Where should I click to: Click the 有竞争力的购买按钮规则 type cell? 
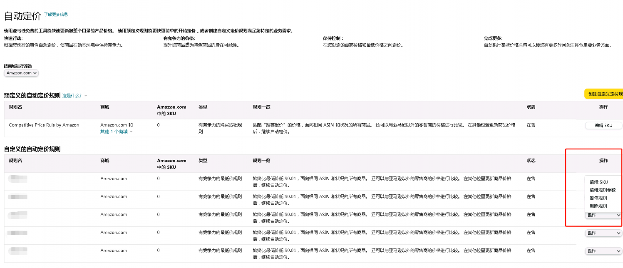pos(221,128)
